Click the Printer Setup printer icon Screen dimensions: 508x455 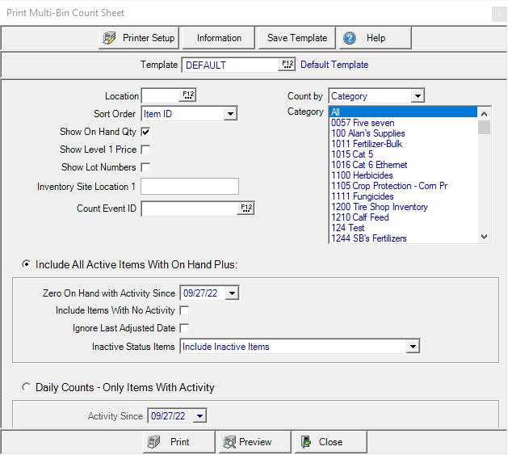point(111,38)
